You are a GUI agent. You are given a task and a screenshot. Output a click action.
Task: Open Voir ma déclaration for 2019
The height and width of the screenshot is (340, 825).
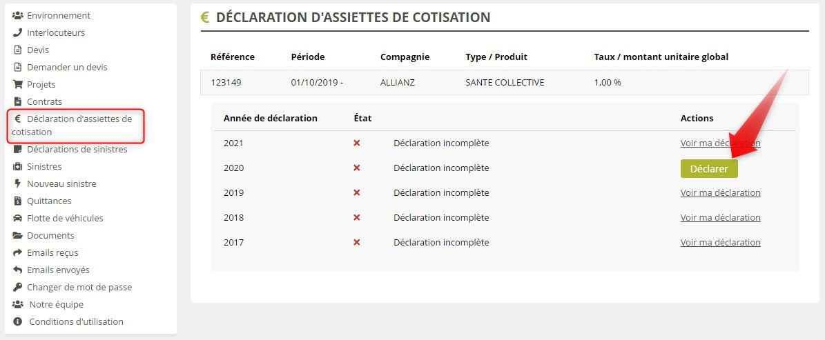(x=720, y=193)
